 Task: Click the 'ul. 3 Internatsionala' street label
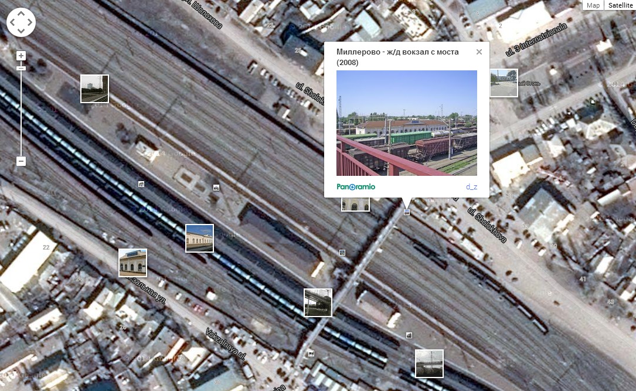pos(536,40)
